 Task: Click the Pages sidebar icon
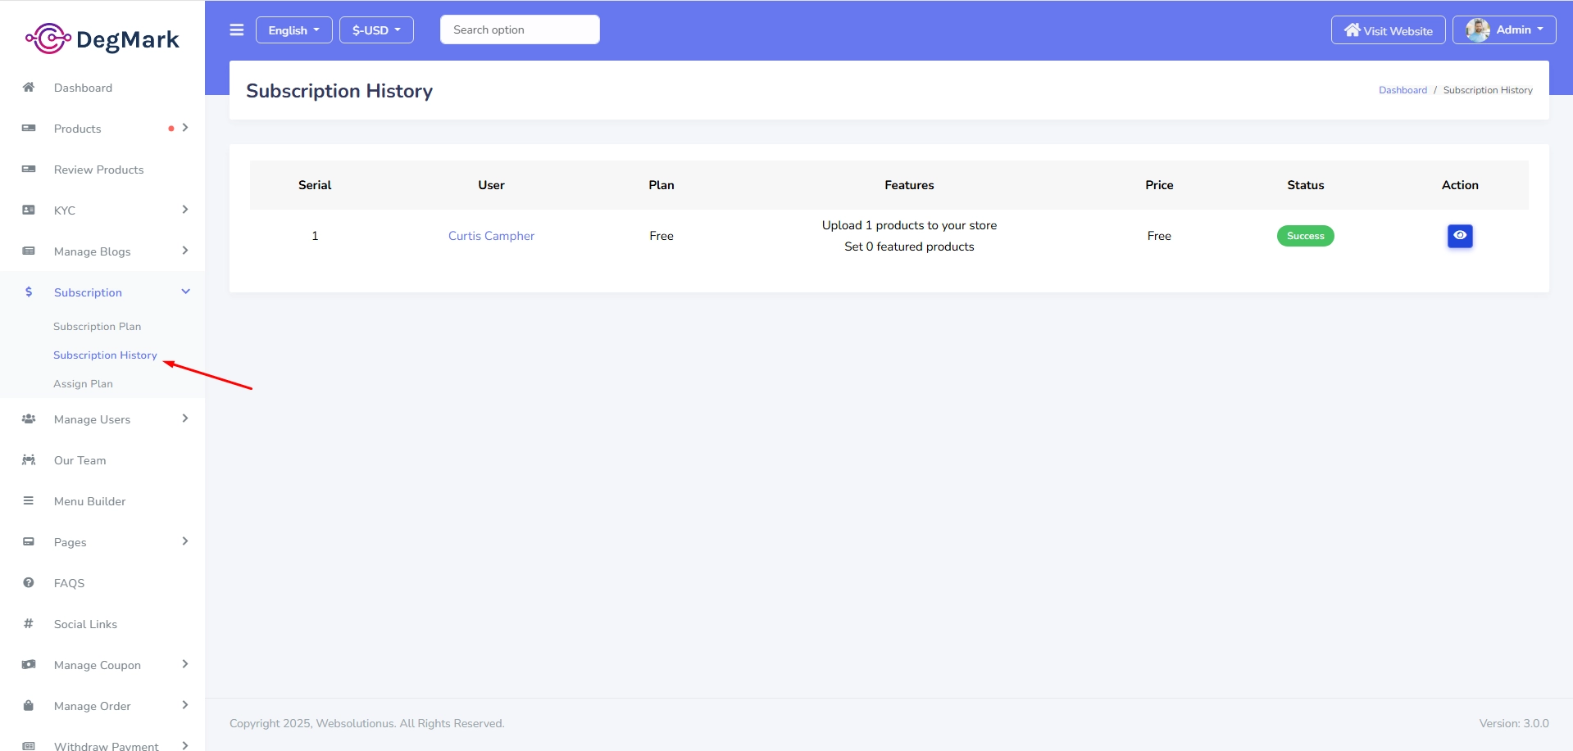pyautogui.click(x=29, y=542)
